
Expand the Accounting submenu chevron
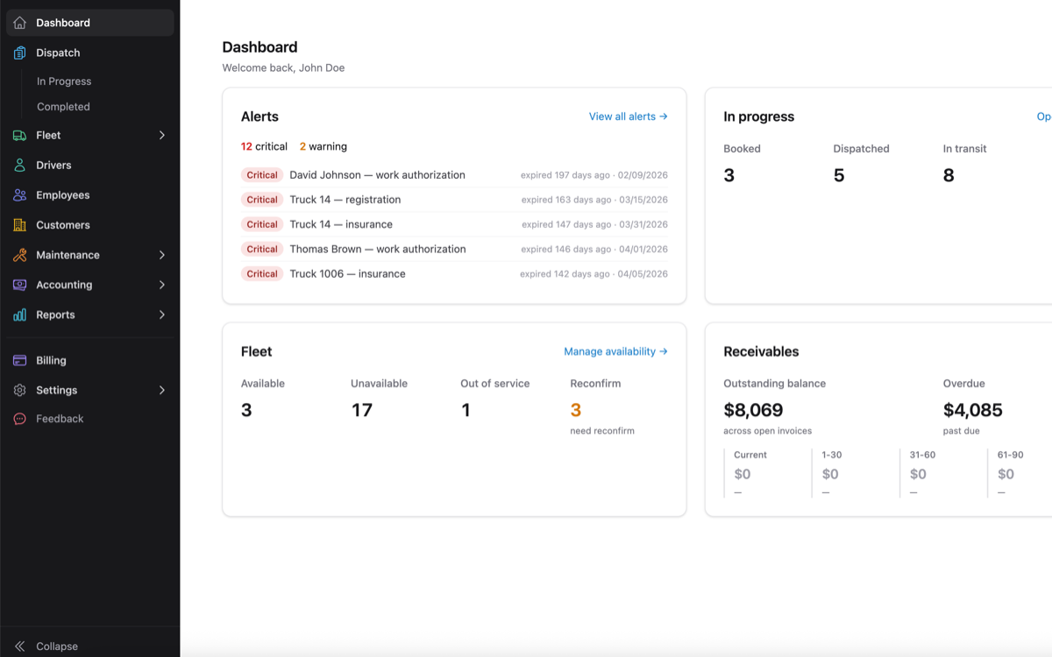[161, 285]
